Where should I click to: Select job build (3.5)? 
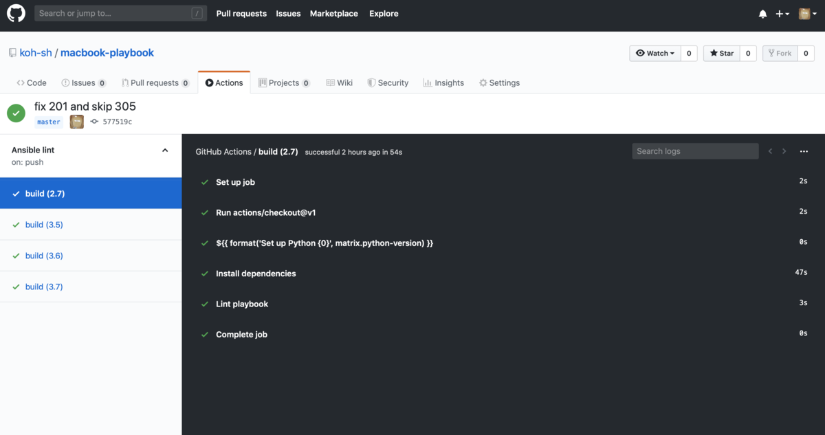coord(91,225)
